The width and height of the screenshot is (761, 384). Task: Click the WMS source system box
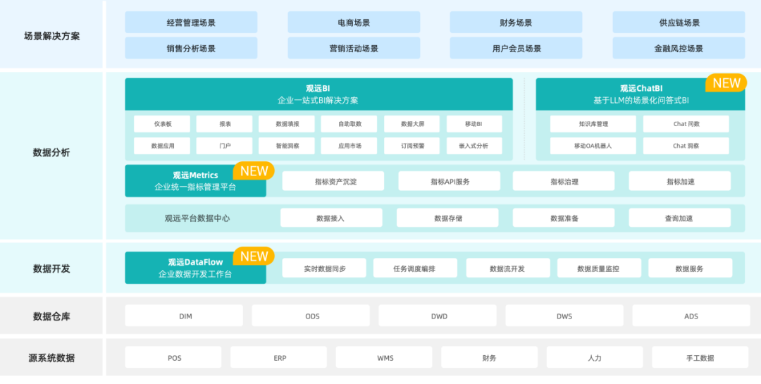384,357
